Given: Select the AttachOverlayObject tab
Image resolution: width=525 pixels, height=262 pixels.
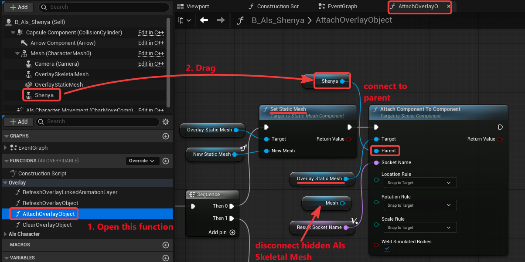Looking at the screenshot, I should [x=419, y=7].
